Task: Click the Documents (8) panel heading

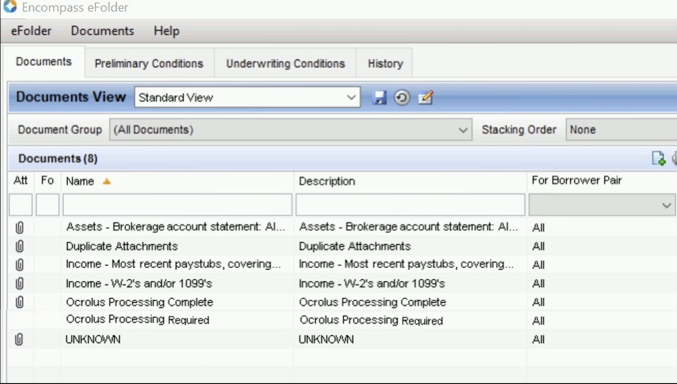Action: pyautogui.click(x=58, y=158)
